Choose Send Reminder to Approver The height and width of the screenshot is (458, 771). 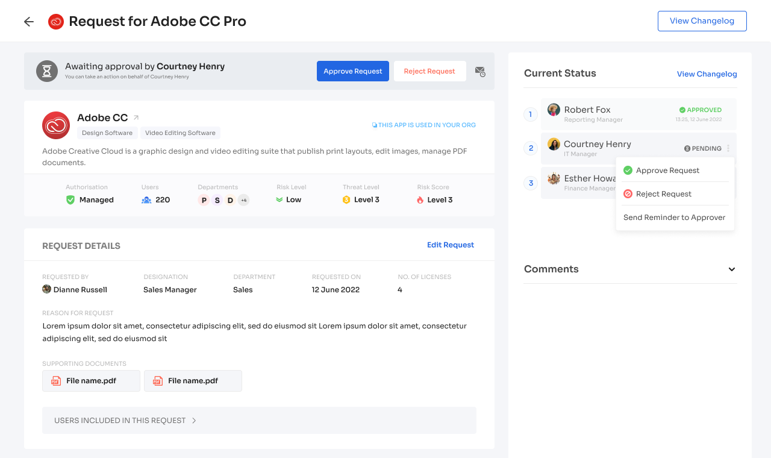[x=675, y=218]
